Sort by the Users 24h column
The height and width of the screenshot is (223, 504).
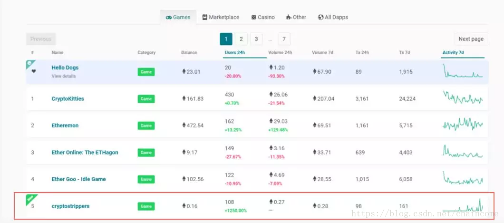click(x=234, y=52)
